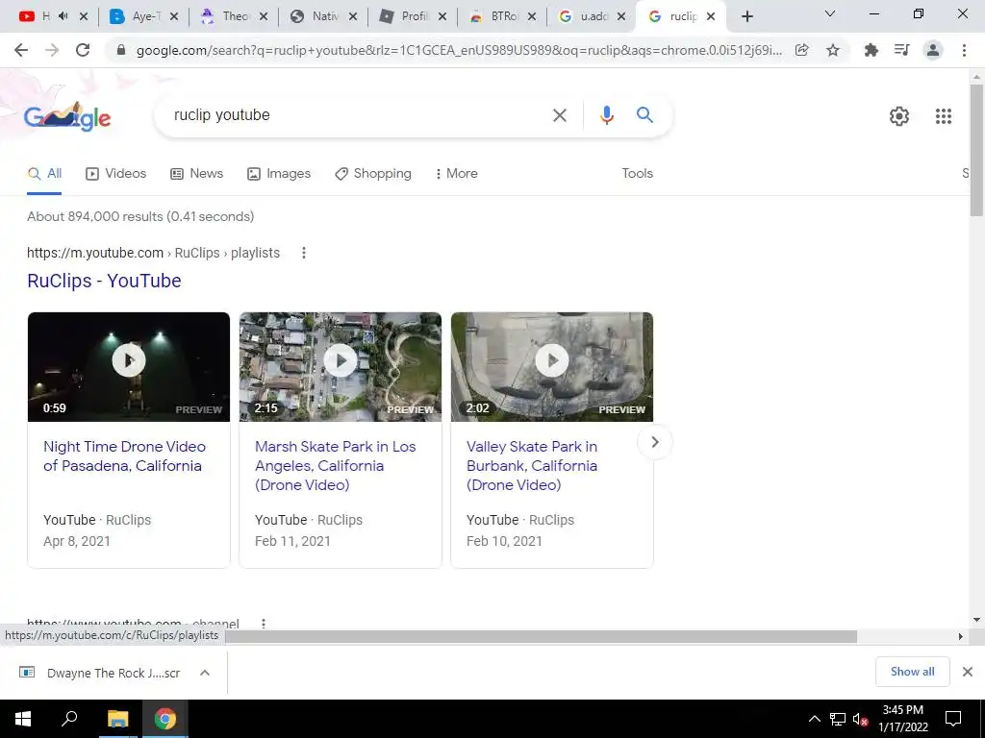The width and height of the screenshot is (985, 738).
Task: Play Marsh Skate Park video preview
Action: coord(341,360)
